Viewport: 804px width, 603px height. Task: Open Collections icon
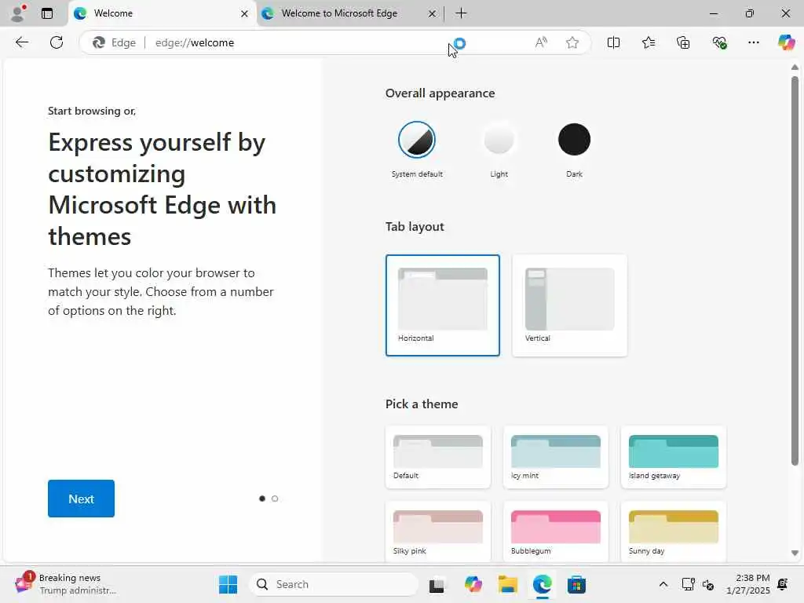coord(683,42)
